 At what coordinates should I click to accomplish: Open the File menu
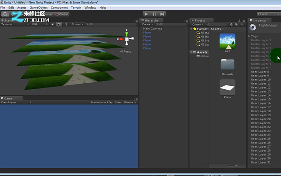[x=3, y=7]
